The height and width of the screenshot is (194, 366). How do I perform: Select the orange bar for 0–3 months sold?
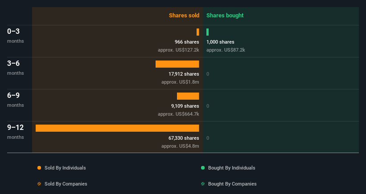pyautogui.click(x=197, y=32)
